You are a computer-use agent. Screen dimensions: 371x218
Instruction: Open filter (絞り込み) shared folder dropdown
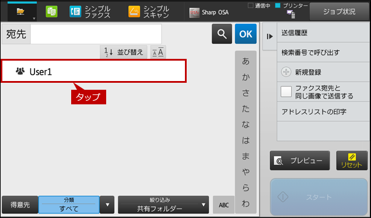[x=163, y=205]
